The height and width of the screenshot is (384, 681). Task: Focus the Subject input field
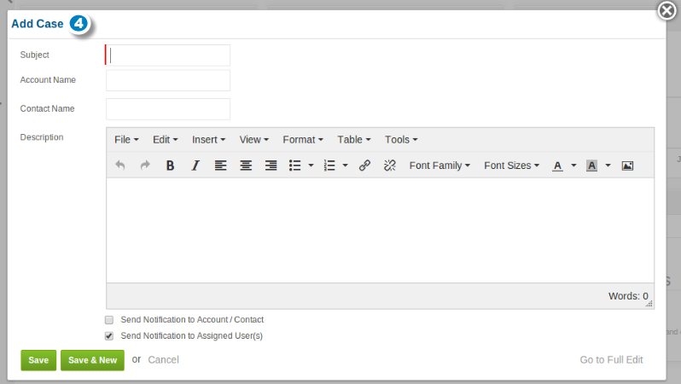168,55
